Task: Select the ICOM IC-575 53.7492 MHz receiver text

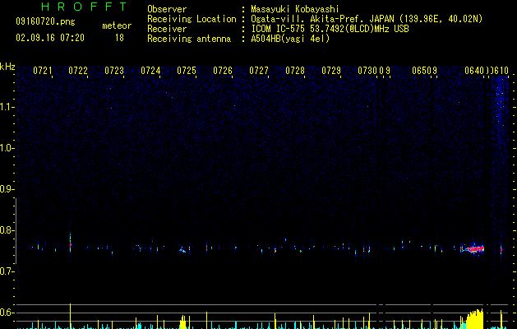Action: (330, 29)
